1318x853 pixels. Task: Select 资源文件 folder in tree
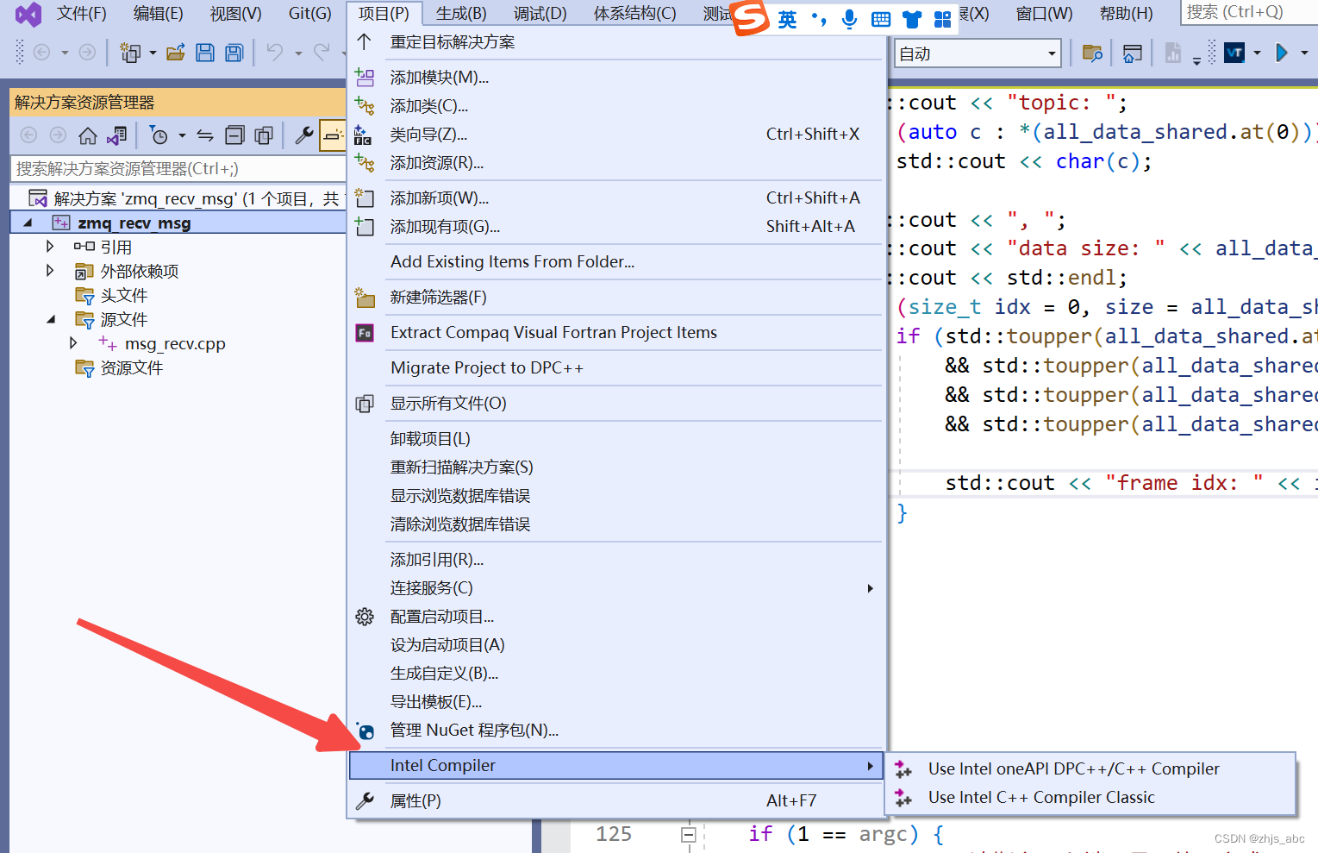click(x=131, y=367)
